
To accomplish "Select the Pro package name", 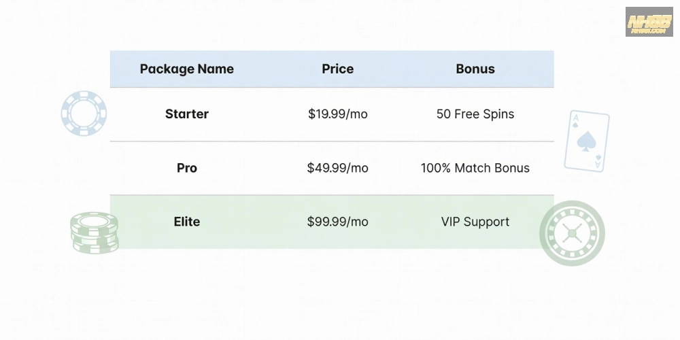I will coord(186,168).
